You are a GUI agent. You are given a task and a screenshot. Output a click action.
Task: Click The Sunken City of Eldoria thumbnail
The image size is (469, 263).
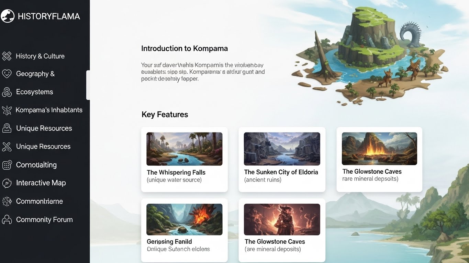pos(282,149)
